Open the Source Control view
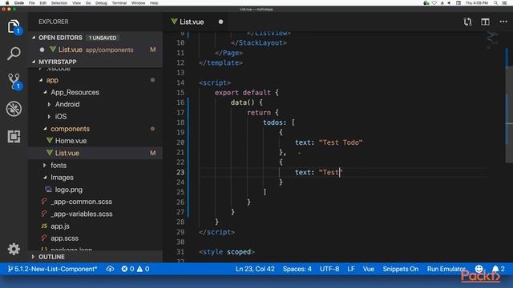Viewport: 513px width, 288px height. pyautogui.click(x=14, y=81)
